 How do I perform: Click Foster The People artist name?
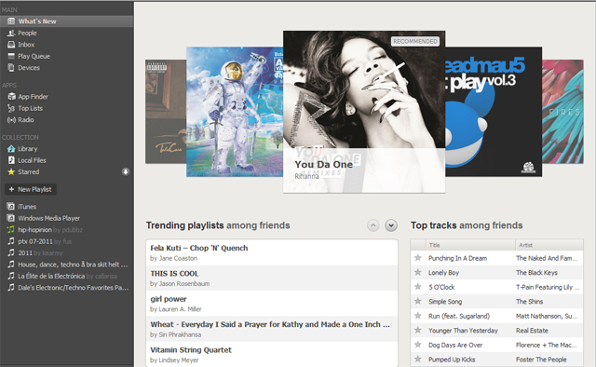(541, 360)
